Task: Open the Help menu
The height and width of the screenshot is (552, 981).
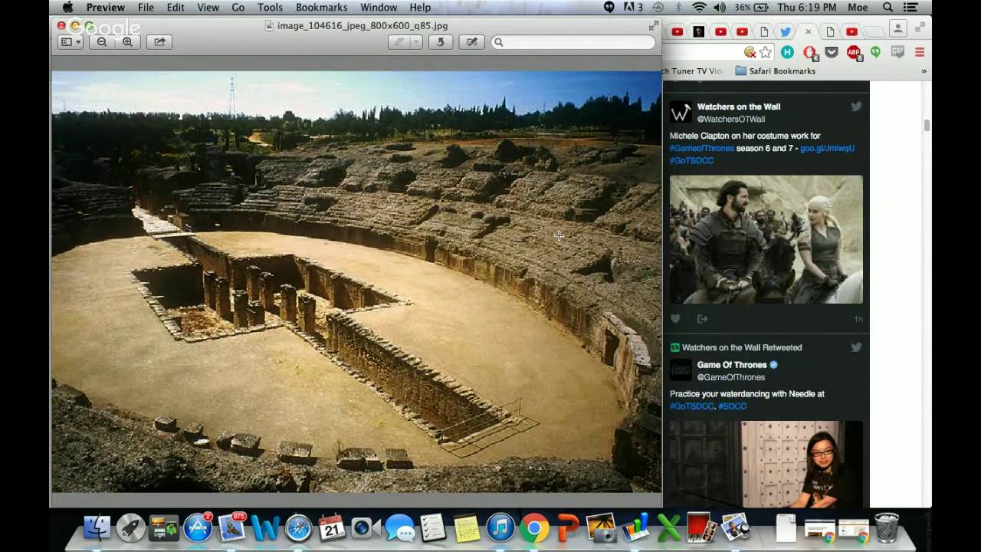Action: [x=420, y=8]
